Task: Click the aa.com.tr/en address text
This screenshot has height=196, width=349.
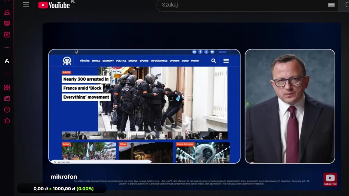Action: click(x=64, y=162)
